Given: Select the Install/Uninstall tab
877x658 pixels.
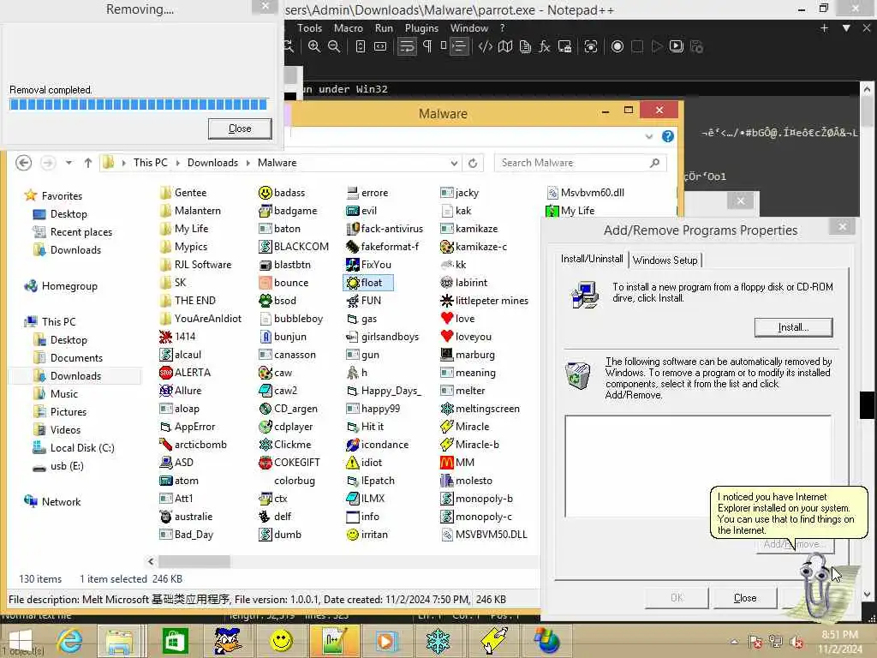Looking at the screenshot, I should (592, 259).
